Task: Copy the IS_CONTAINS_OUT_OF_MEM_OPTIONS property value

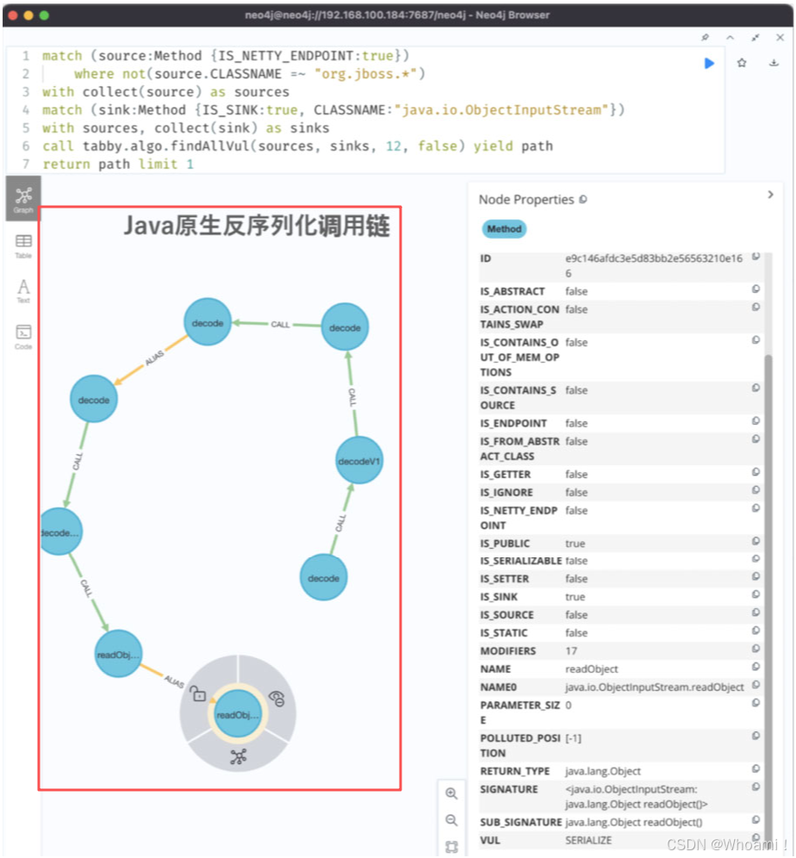Action: tap(756, 339)
